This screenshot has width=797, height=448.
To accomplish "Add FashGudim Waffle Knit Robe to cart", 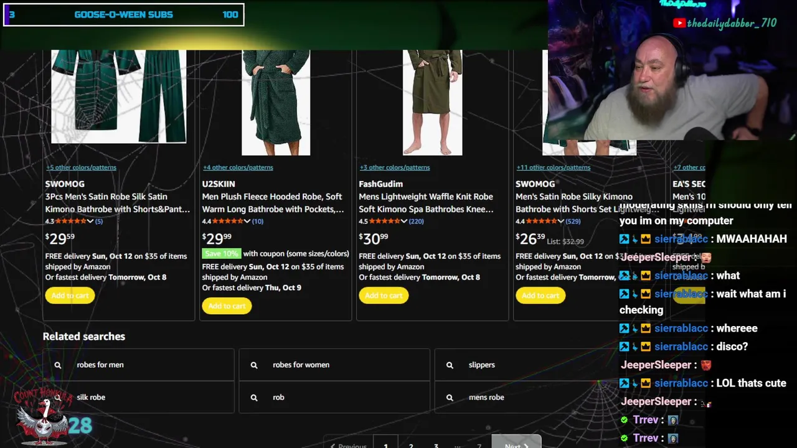I will pos(384,296).
